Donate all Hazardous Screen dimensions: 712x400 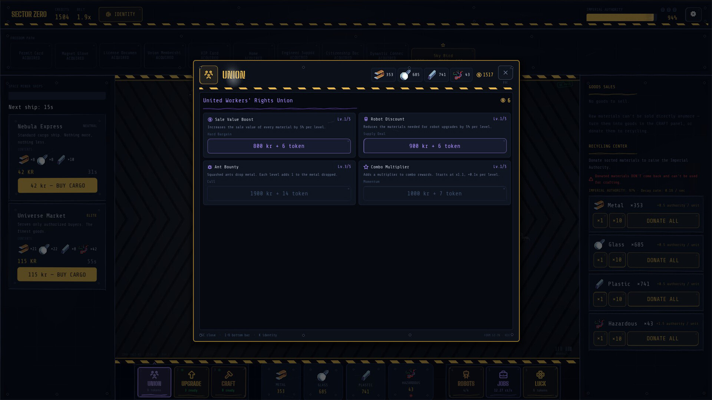tap(663, 339)
